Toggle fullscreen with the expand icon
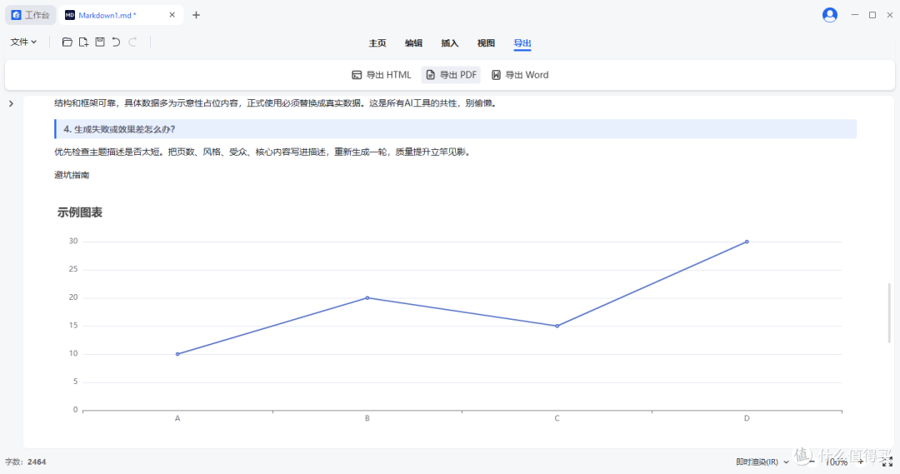 pos(887,462)
